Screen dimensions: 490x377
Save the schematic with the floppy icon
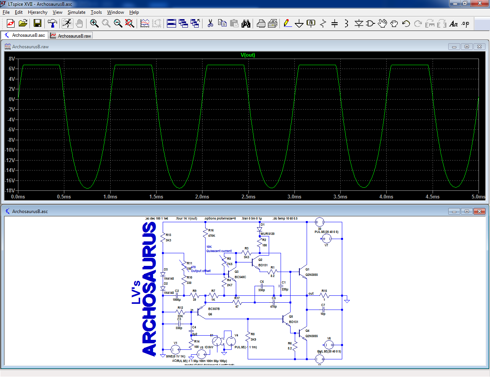(x=38, y=23)
